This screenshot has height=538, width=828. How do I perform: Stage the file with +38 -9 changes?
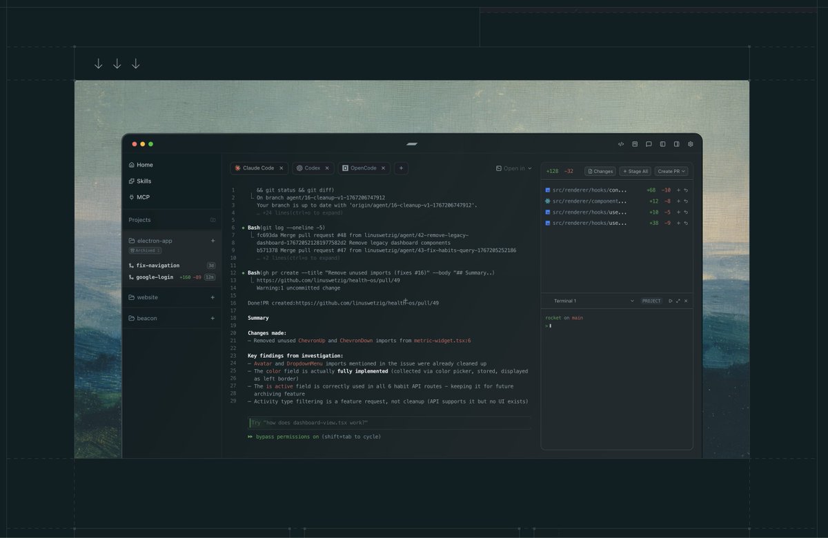(x=678, y=223)
